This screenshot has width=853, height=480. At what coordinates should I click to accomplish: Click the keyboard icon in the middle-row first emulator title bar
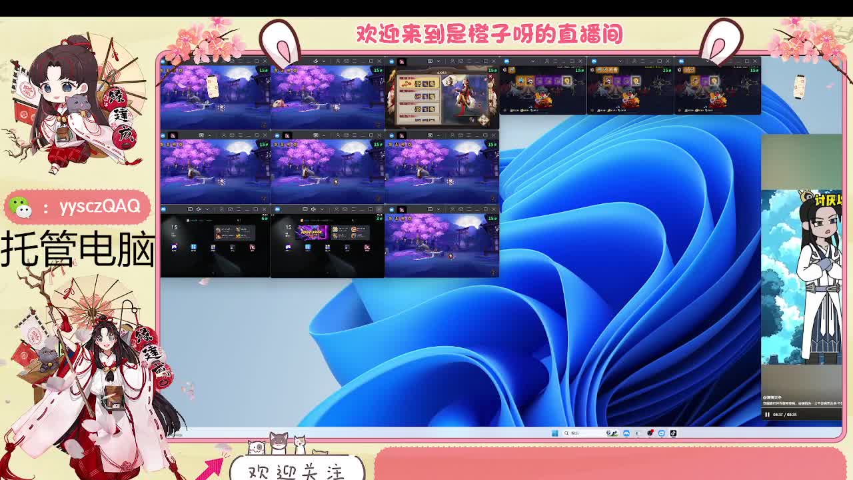coord(201,135)
